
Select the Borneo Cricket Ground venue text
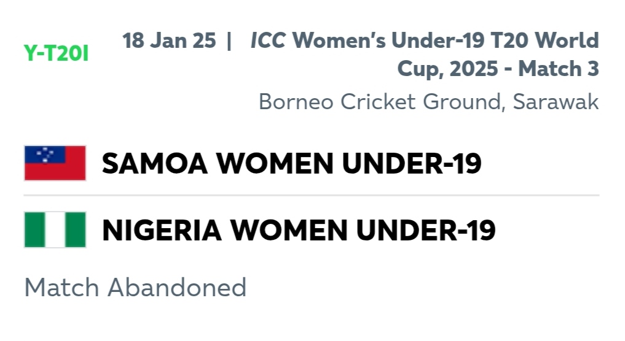[379, 102]
